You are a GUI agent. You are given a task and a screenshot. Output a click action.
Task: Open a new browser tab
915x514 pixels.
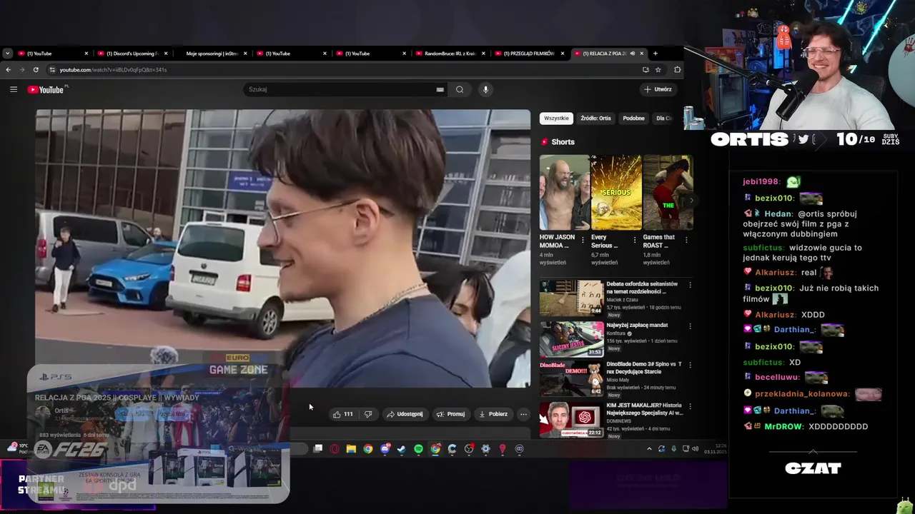(655, 53)
